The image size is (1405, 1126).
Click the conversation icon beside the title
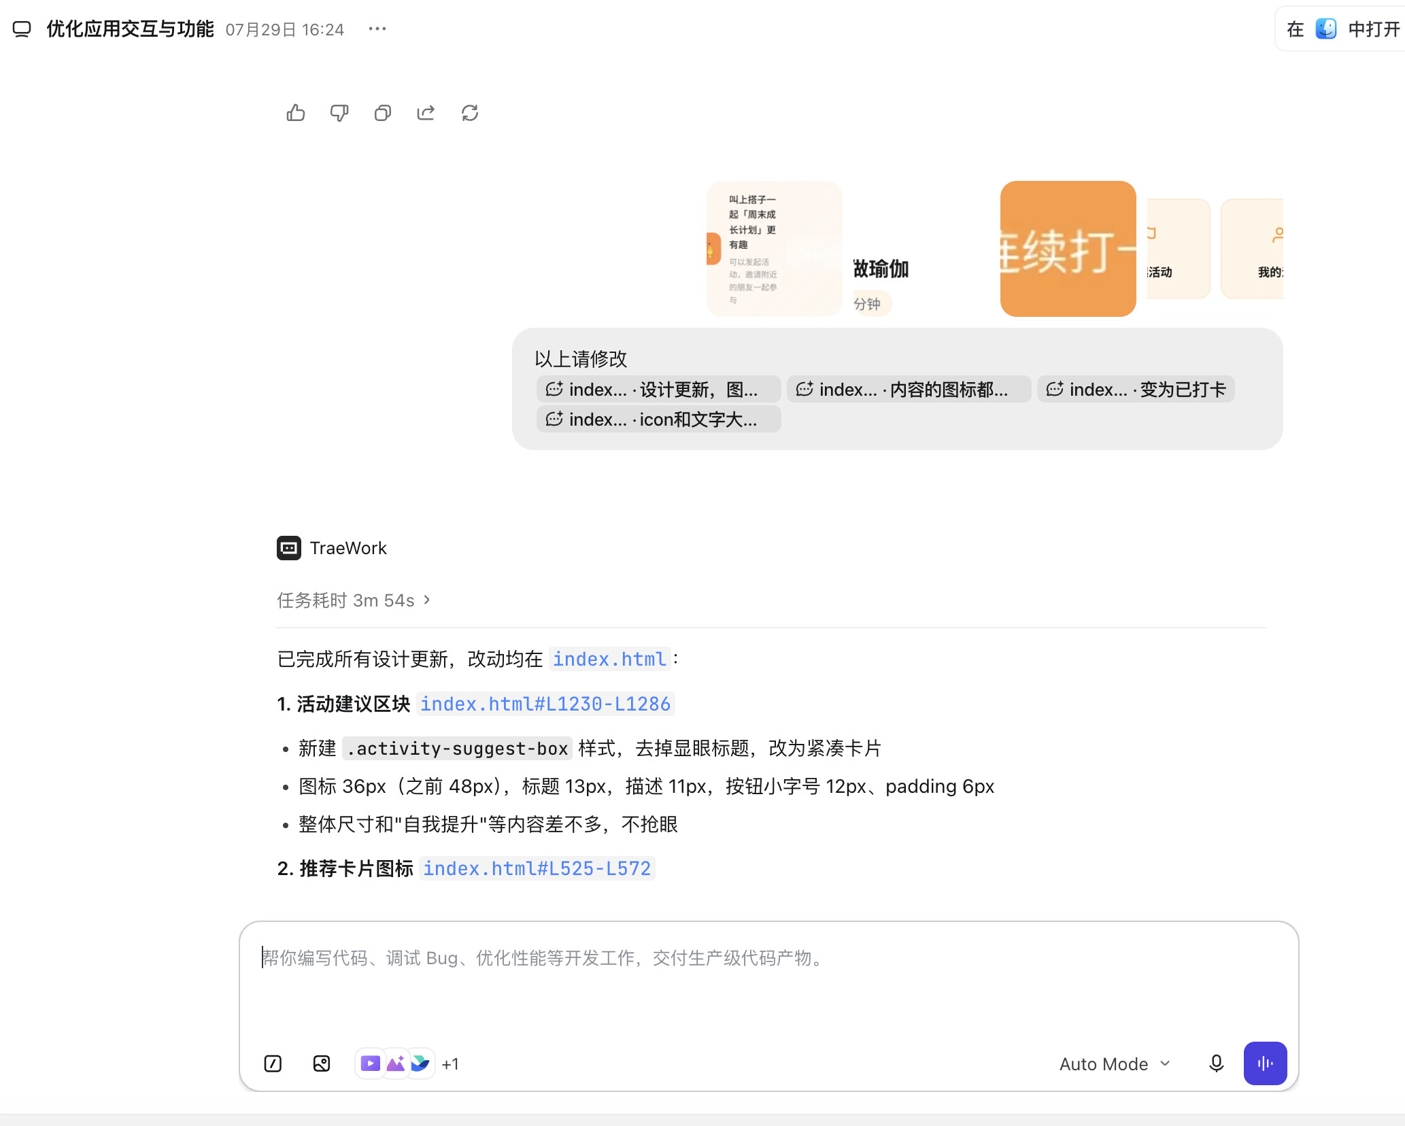22,29
